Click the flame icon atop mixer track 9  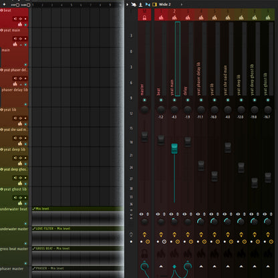268,17
